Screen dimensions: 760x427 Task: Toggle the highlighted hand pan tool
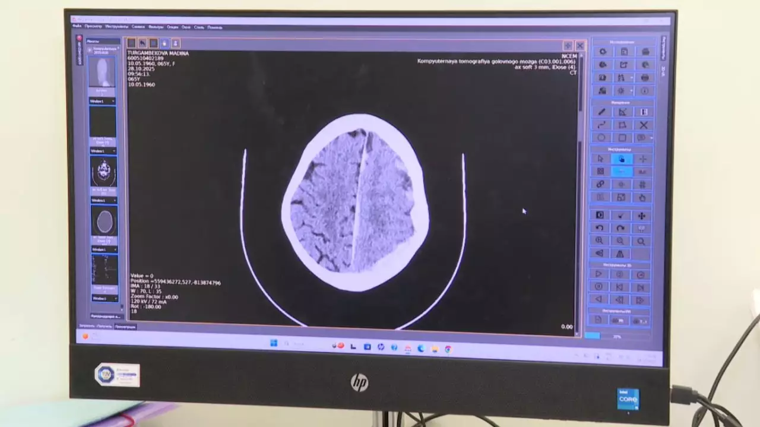coord(621,159)
